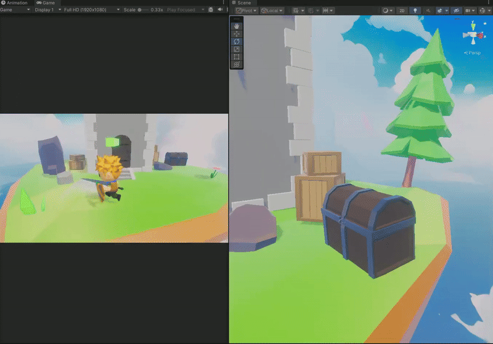The image size is (493, 344).
Task: Open Game panel three-dot menu
Action: tap(224, 3)
